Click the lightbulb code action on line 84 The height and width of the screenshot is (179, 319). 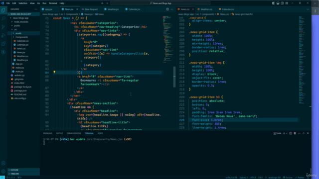[54, 72]
